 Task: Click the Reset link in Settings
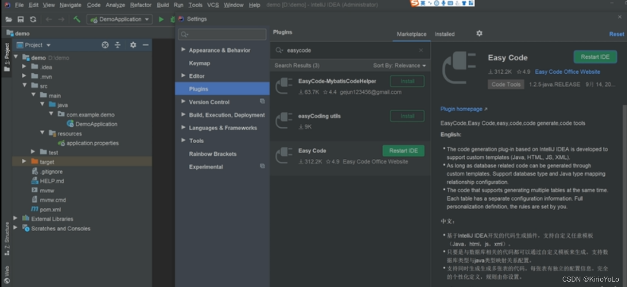(x=616, y=34)
